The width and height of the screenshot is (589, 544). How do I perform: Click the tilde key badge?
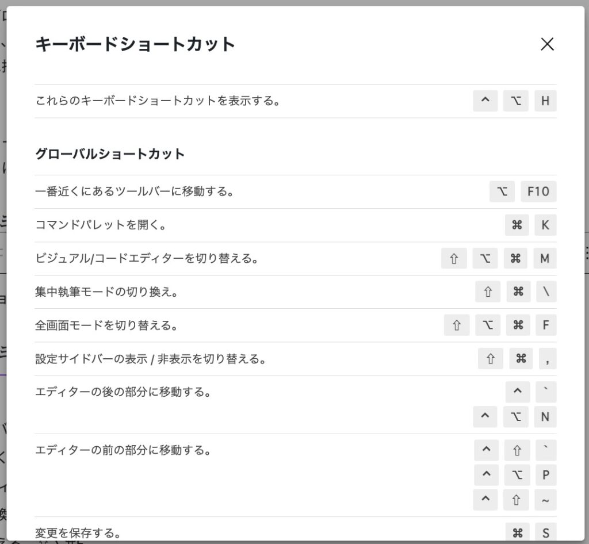click(545, 500)
